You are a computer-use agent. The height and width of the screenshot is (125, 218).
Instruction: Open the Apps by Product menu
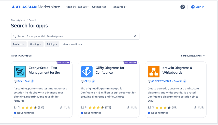coord(77,7)
